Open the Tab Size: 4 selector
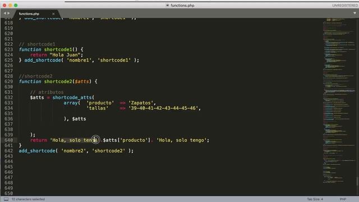 point(315,199)
